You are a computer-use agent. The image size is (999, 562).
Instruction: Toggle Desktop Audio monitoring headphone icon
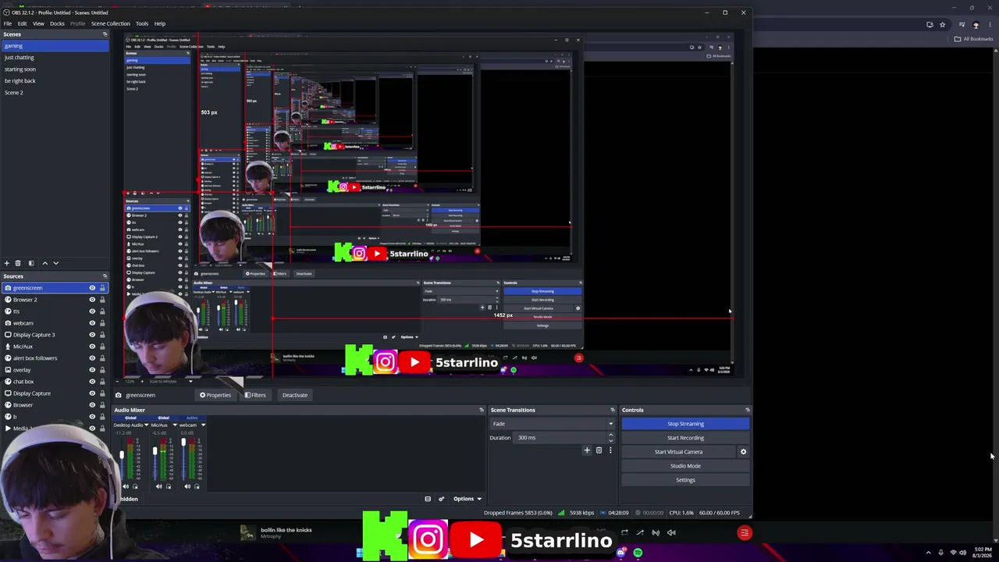pos(135,486)
